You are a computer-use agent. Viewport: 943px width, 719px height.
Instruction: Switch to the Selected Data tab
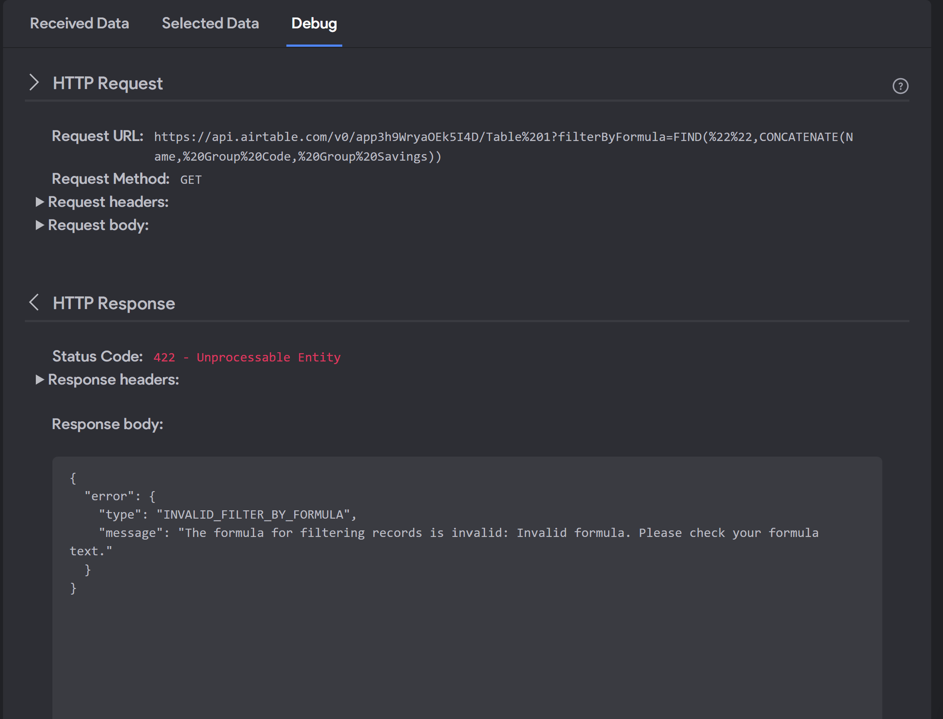(210, 23)
